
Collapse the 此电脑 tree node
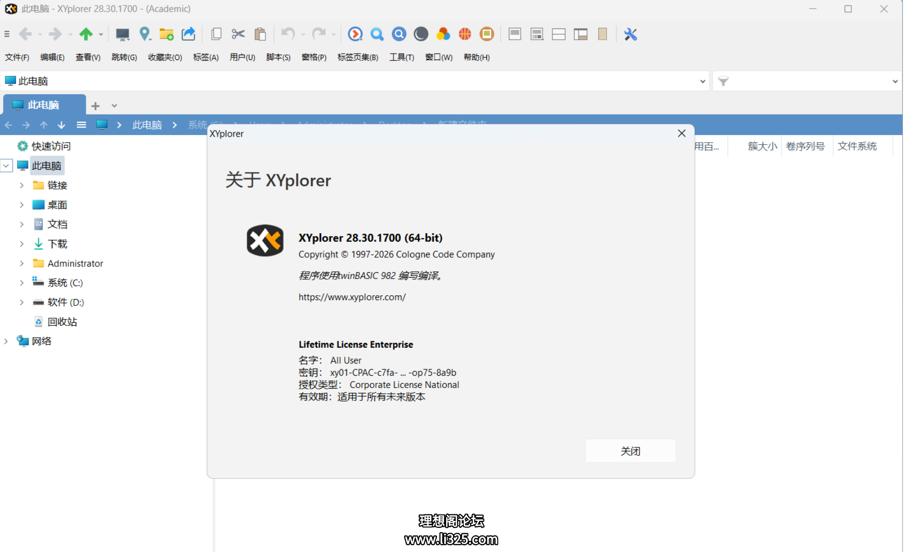point(6,166)
